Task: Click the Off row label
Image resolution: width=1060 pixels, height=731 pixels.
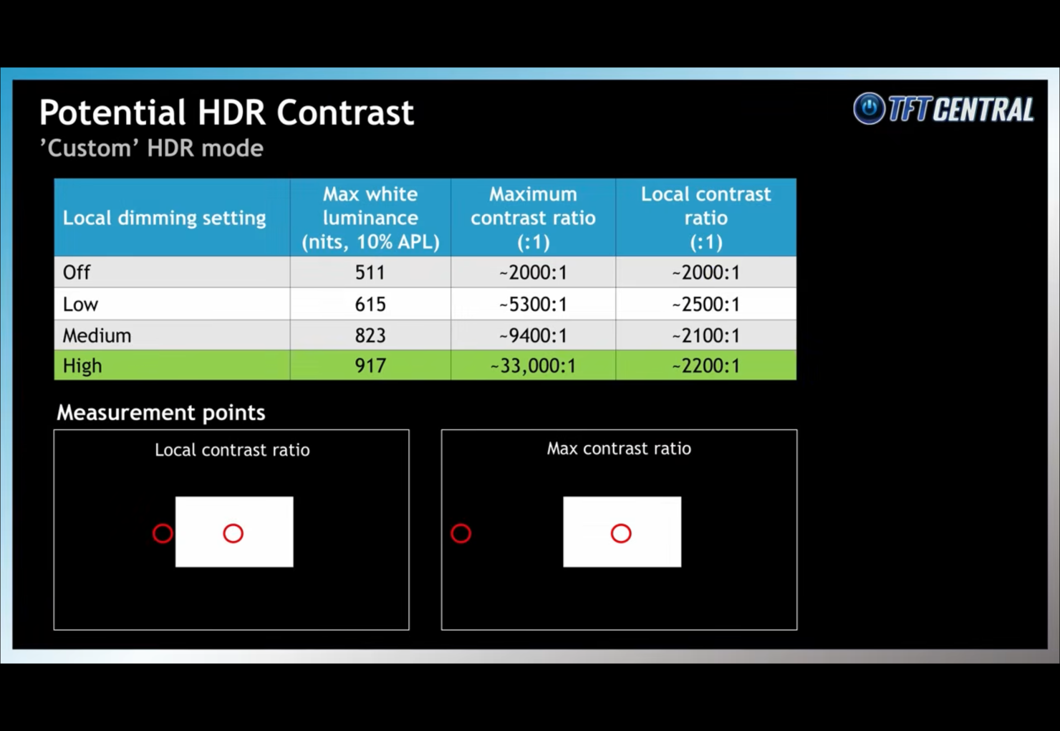Action: point(77,272)
